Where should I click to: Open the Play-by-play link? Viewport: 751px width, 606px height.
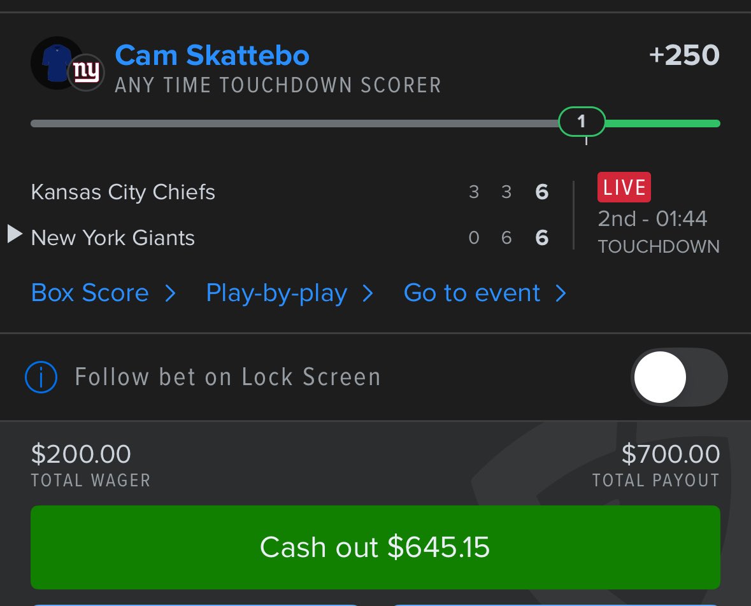[x=276, y=293]
